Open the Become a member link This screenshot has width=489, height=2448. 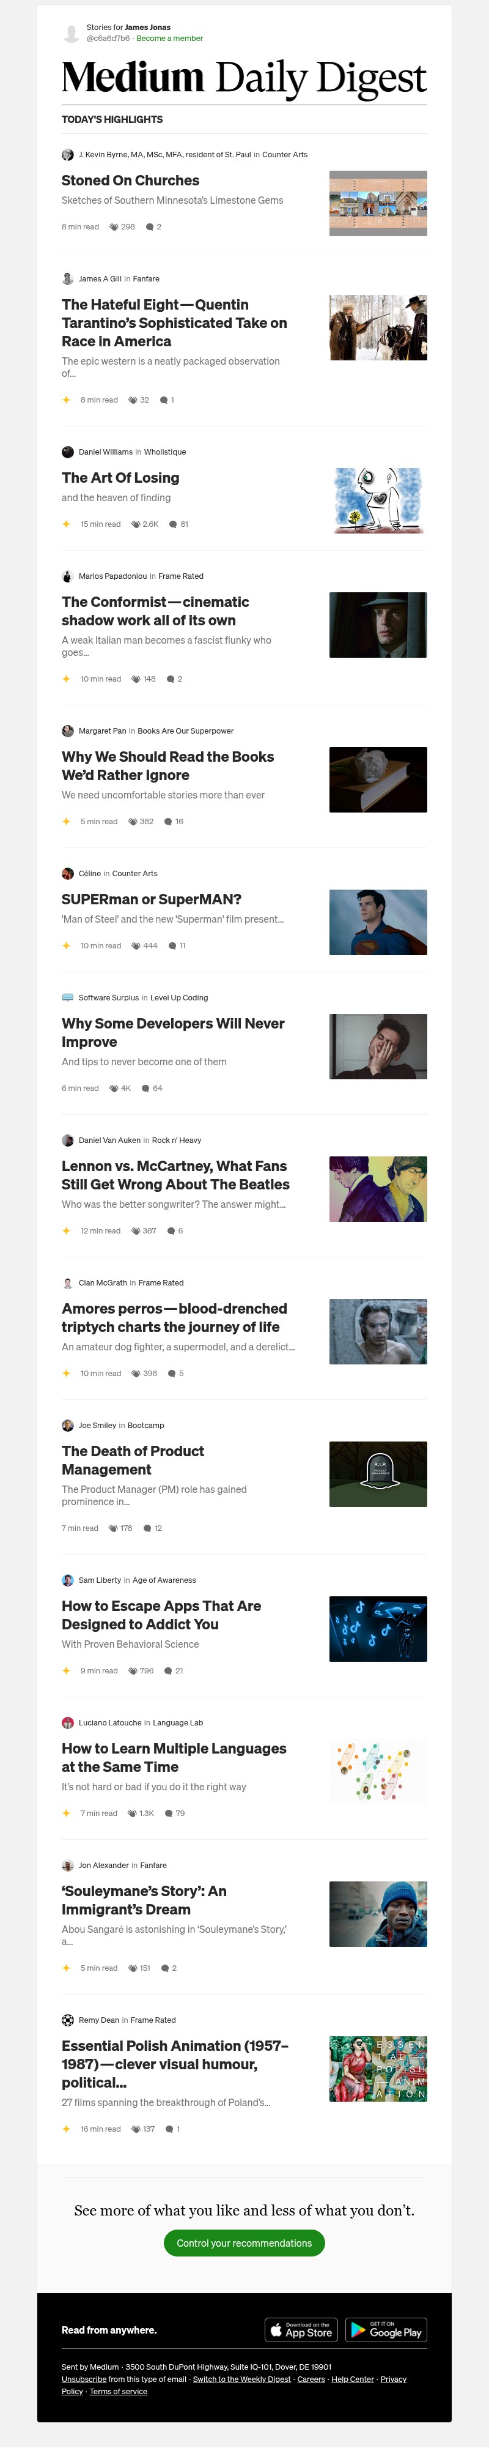(169, 39)
